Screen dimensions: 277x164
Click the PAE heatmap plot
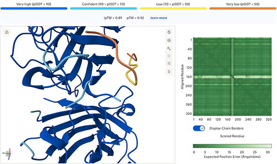[232, 76]
